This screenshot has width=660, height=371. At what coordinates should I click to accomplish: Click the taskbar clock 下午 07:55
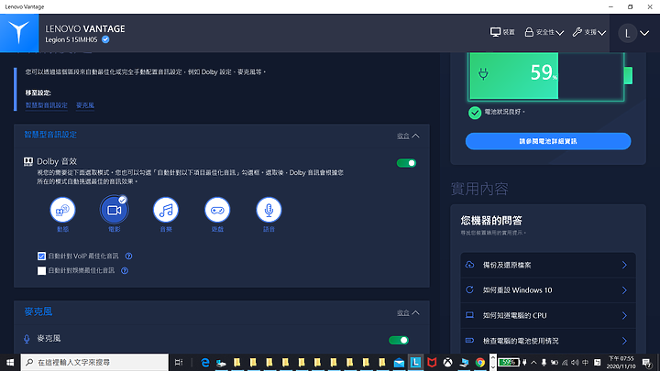tap(621, 362)
